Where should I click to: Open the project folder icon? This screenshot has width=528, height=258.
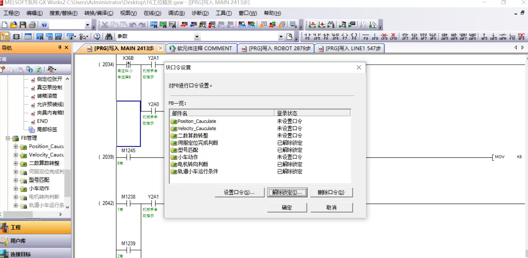(x=13, y=25)
